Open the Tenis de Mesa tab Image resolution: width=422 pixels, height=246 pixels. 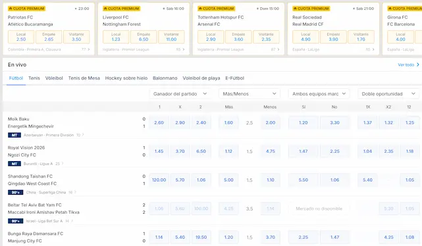(84, 78)
